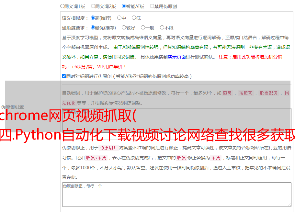Click the 收集>采集 example rule
The image size is (295, 213).
[x=96, y=158]
